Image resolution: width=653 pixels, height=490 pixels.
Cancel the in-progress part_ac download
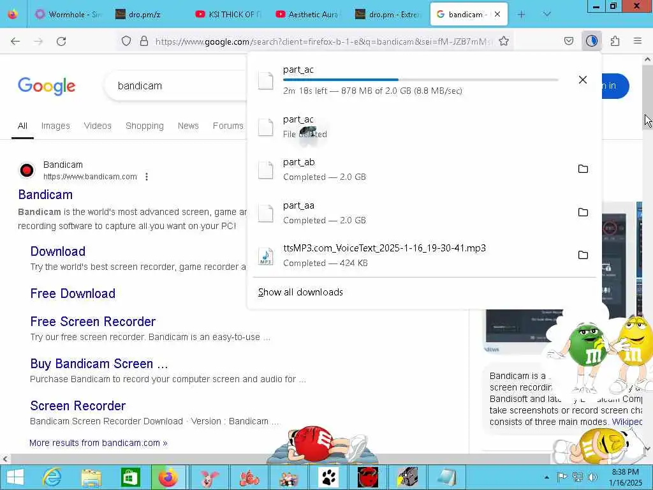pos(583,80)
